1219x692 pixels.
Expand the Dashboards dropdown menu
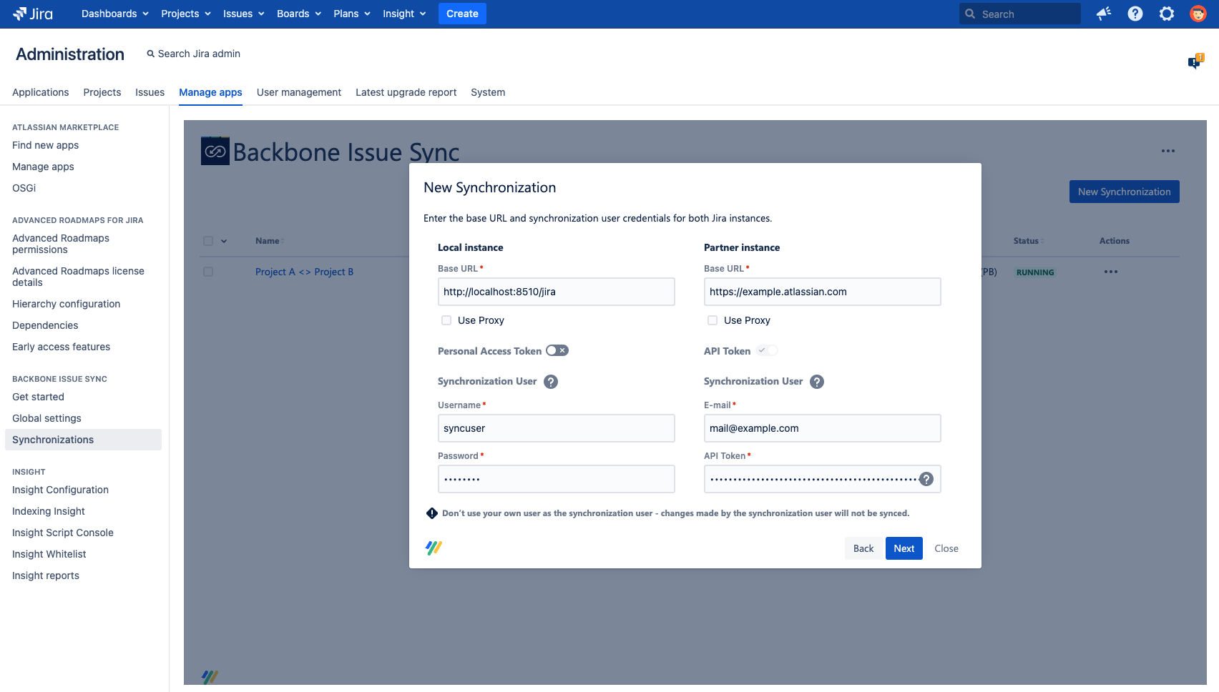(114, 14)
